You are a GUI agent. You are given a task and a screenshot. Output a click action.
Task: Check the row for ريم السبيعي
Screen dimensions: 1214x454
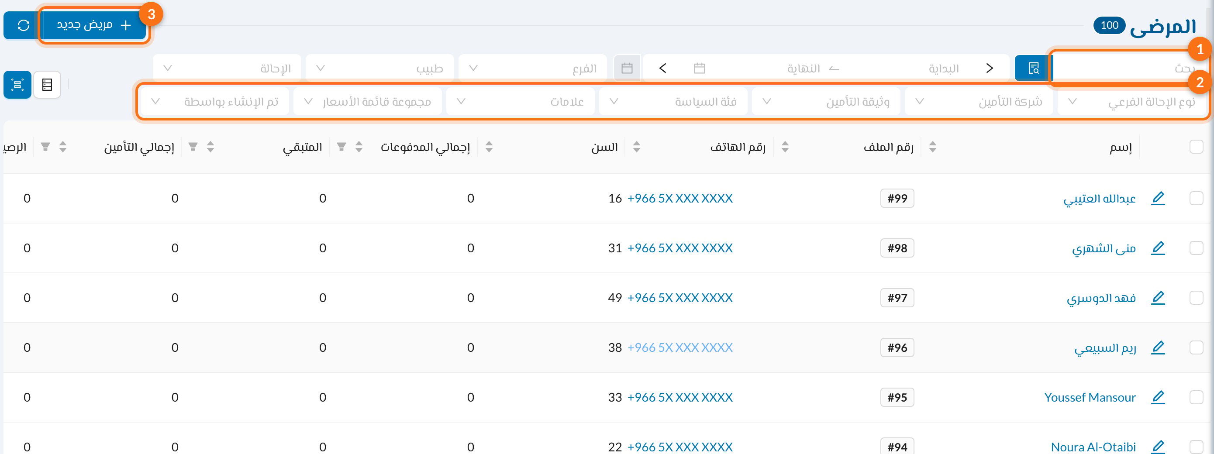coord(1196,347)
